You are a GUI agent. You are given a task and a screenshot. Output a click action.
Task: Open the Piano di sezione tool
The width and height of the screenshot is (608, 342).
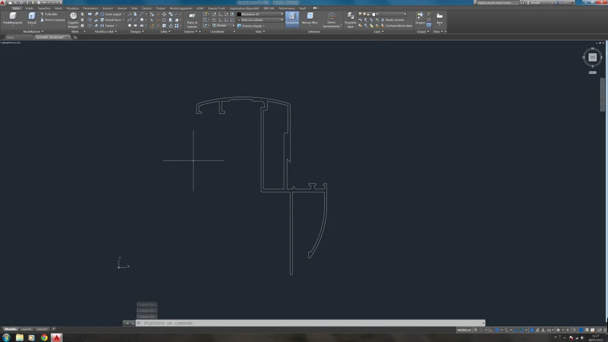pos(192,20)
